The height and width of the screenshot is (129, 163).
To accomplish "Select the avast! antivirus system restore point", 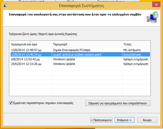I will (x=77, y=54).
